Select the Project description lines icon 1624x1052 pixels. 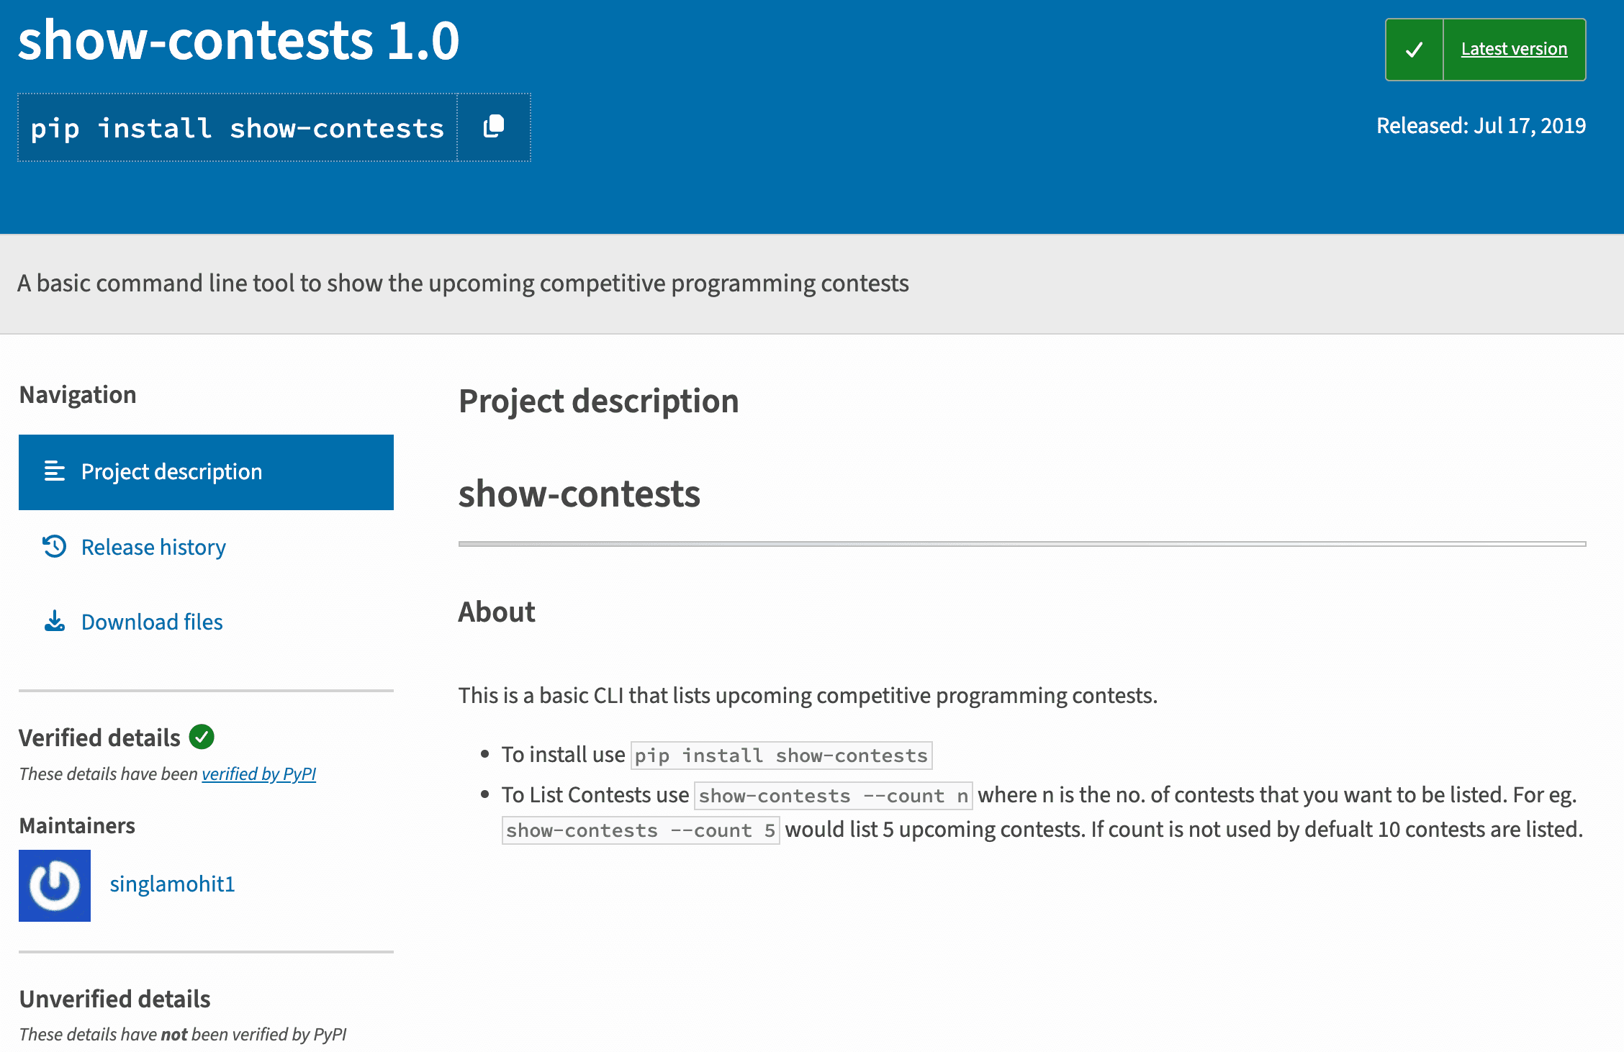tap(53, 472)
